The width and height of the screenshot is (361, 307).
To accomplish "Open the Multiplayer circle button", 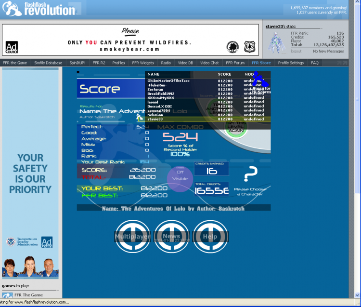I will coord(133,237).
